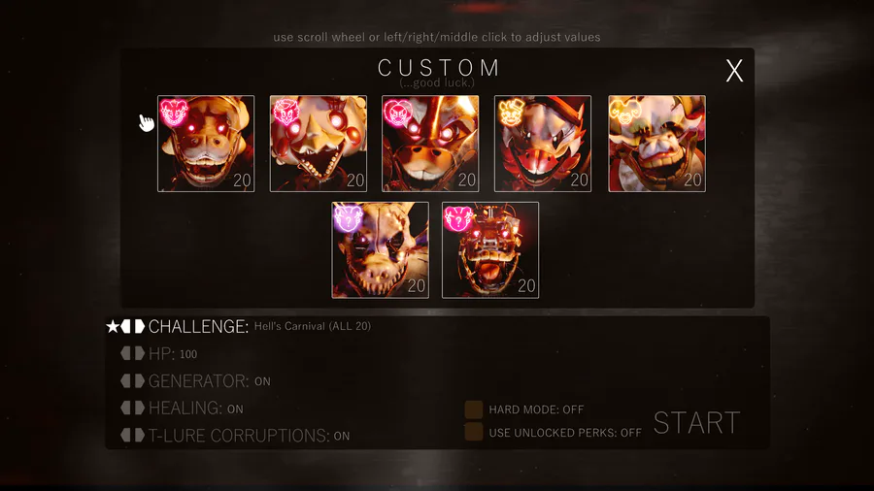Screen dimensions: 874x491
Task: Click the pink neon badge on first character
Action: (x=174, y=113)
